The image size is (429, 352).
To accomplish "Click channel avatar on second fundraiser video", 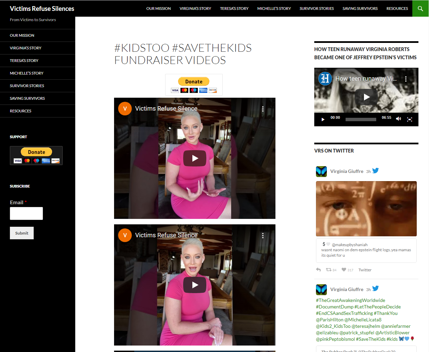I will point(125,235).
